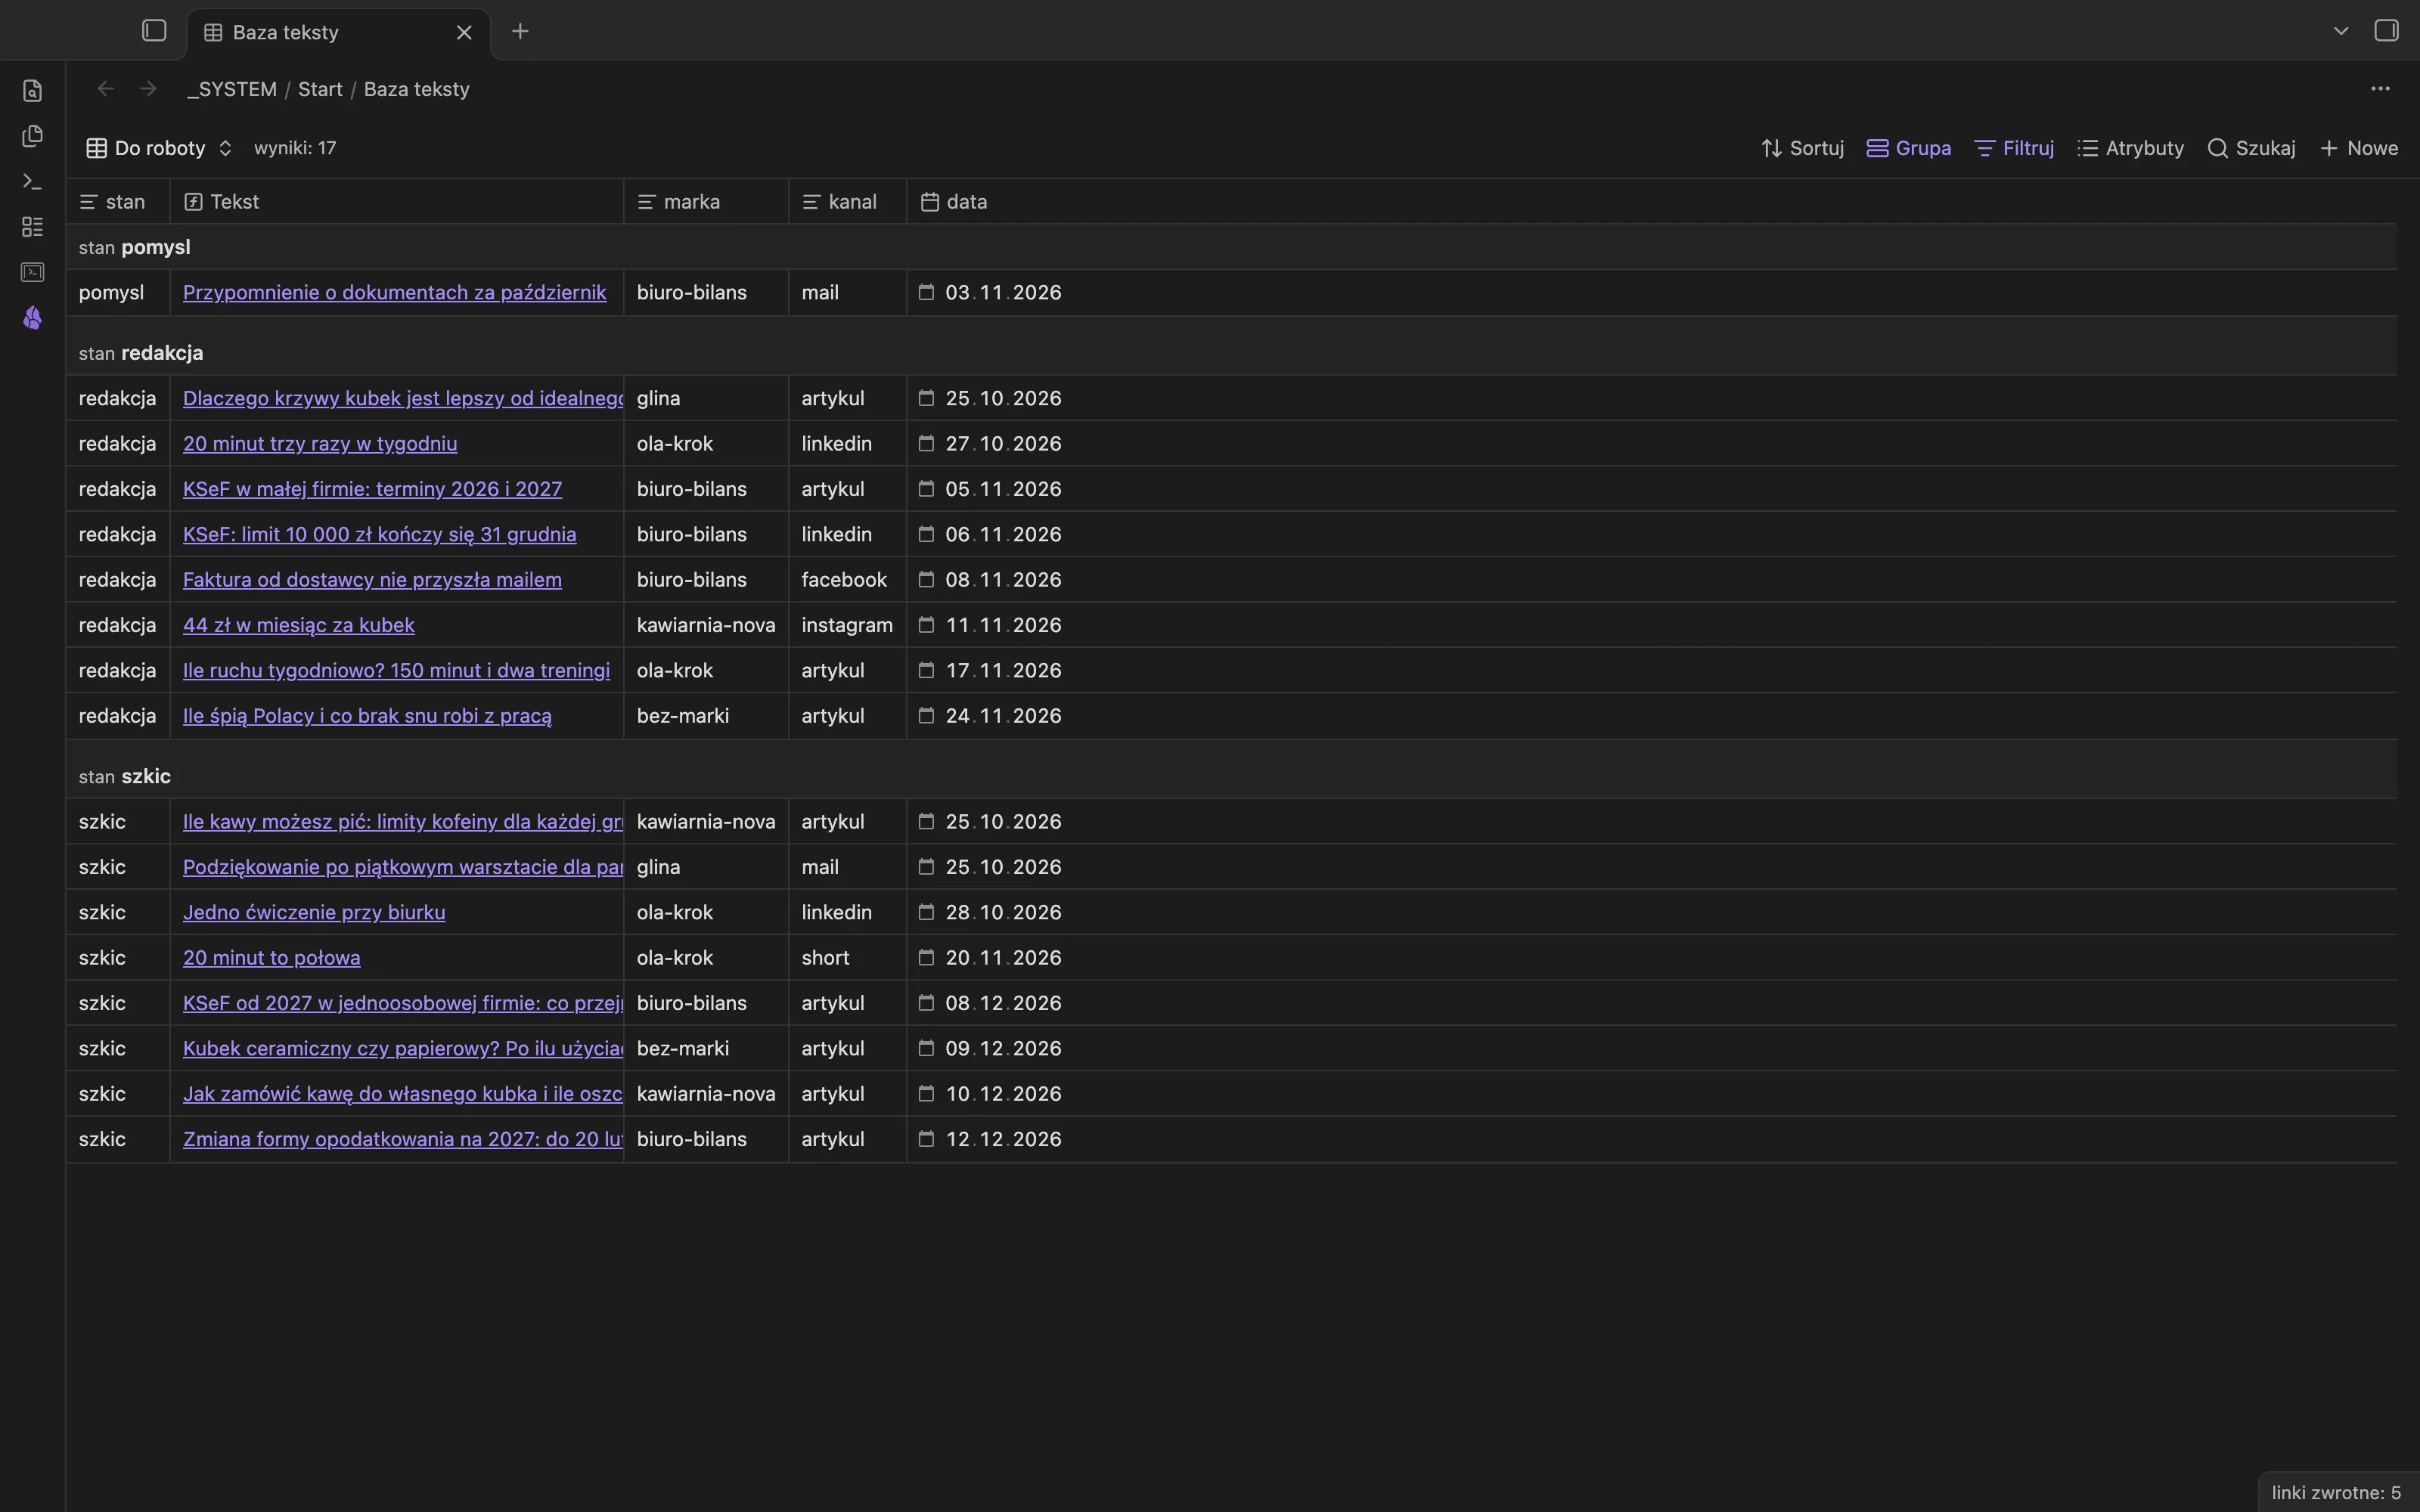The width and height of the screenshot is (2420, 1512).
Task: Open the Filtruj filter options
Action: point(2015,148)
